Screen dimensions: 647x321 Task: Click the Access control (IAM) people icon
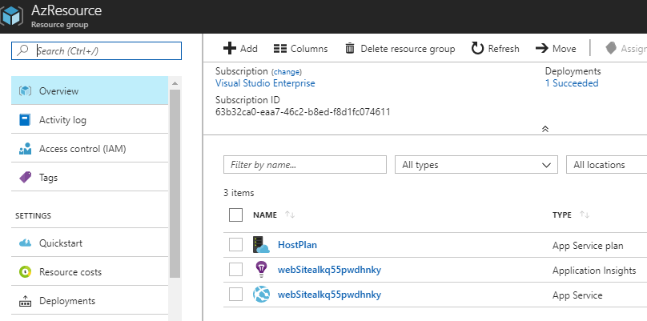(x=25, y=149)
